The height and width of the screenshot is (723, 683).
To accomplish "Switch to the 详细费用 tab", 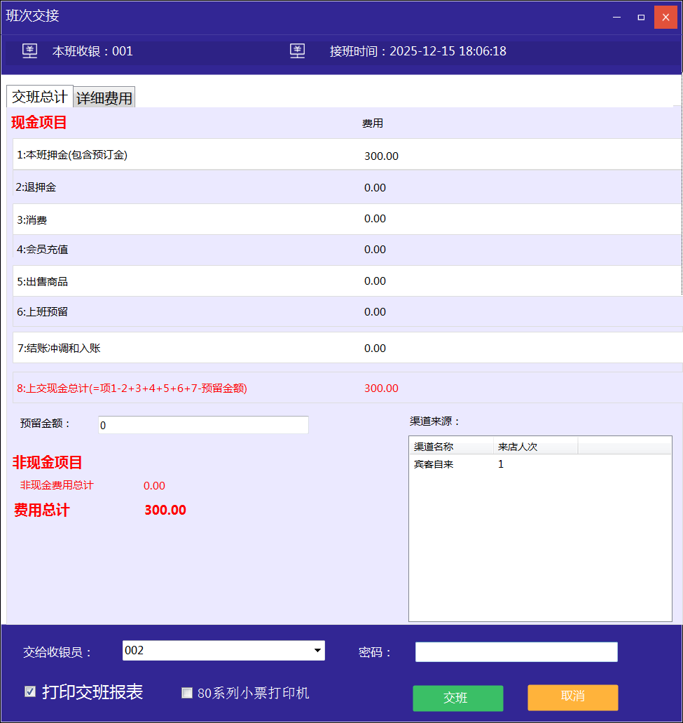I will click(x=104, y=98).
